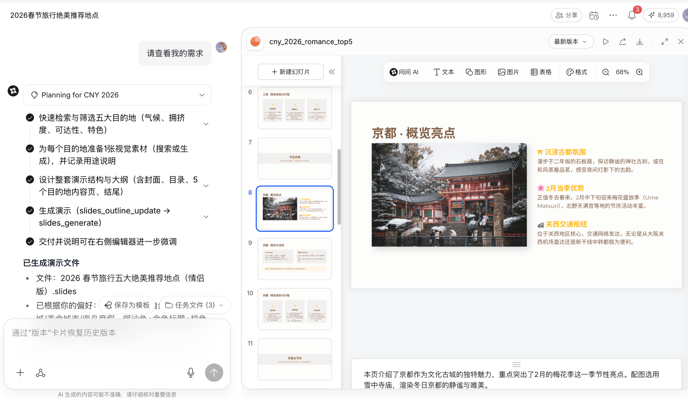
Task: Expand the 任务文件 (3) dropdown
Action: pos(195,305)
